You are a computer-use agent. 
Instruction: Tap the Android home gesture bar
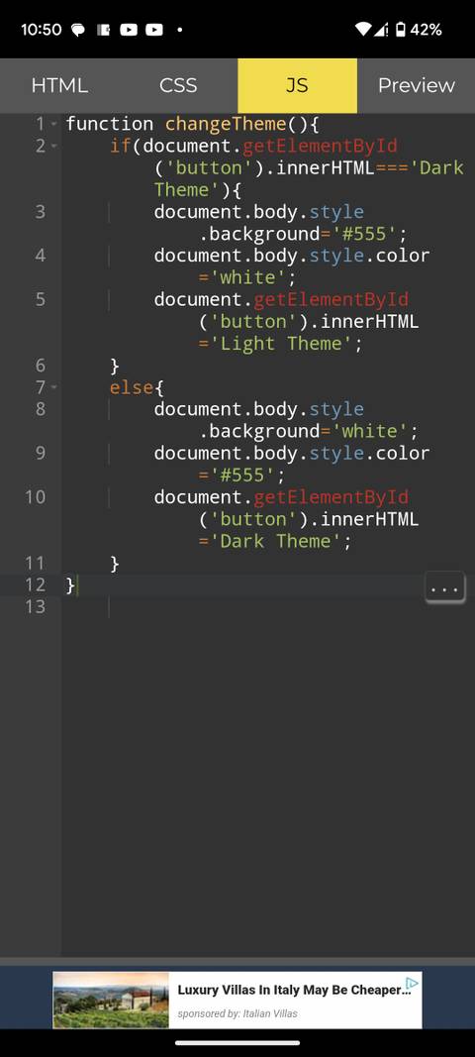(237, 1043)
